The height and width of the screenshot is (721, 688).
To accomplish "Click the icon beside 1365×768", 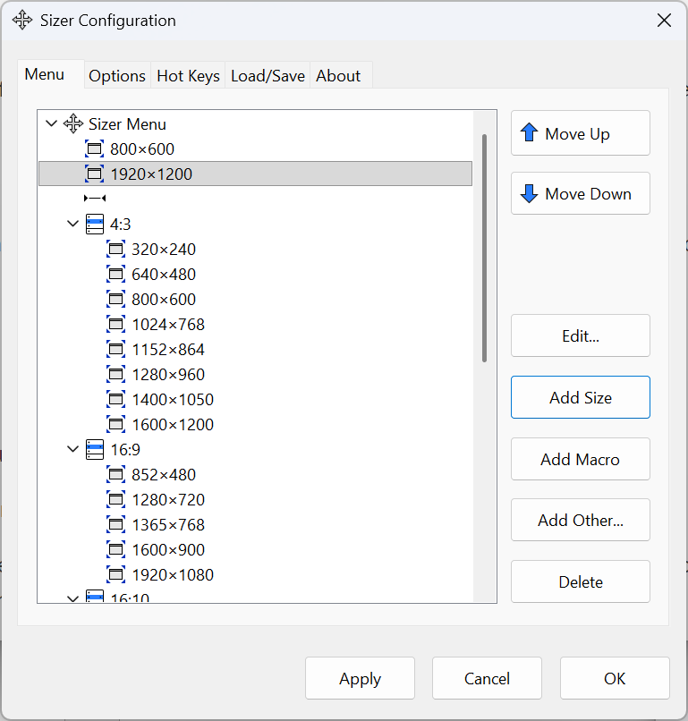I will pos(116,525).
